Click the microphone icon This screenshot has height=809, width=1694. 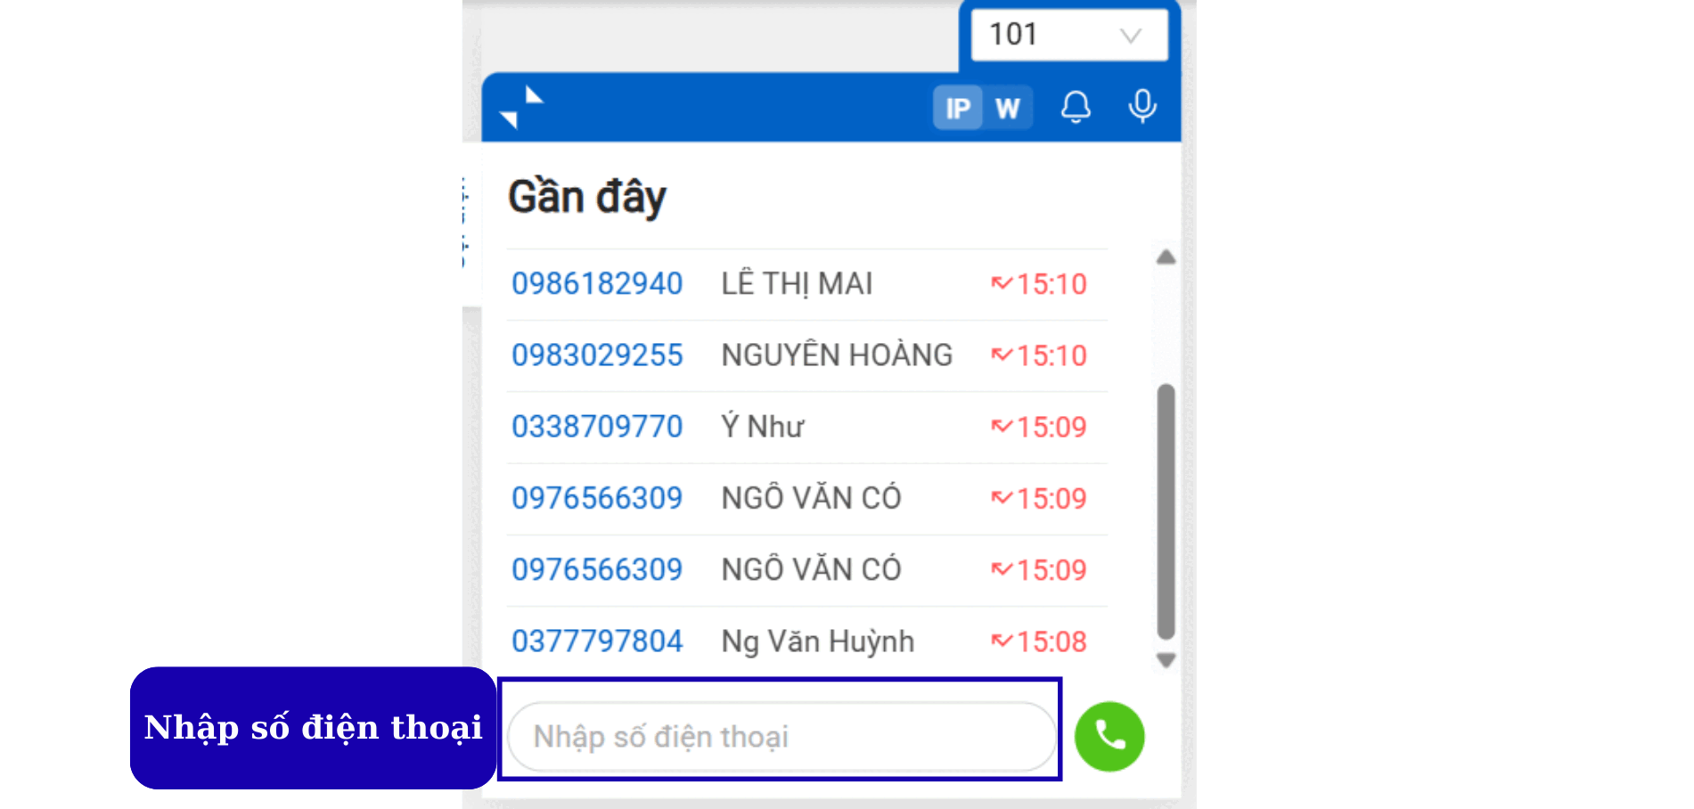pos(1142,107)
